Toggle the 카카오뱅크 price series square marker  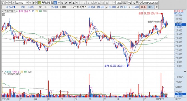pyautogui.click(x=3, y=11)
